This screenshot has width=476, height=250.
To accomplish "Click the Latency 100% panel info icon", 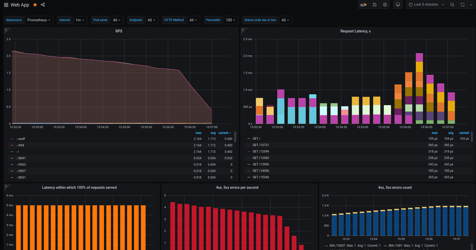I will click(6, 186).
